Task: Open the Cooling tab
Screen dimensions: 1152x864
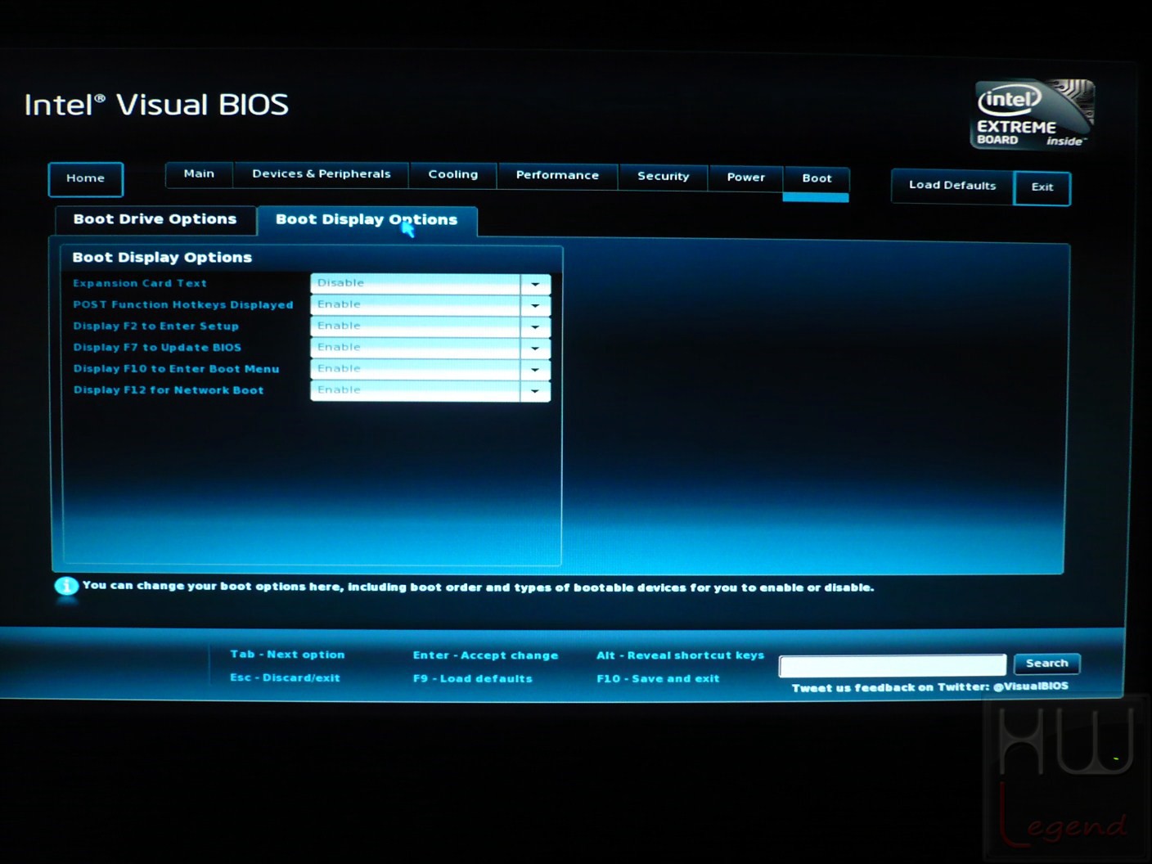Action: [453, 175]
